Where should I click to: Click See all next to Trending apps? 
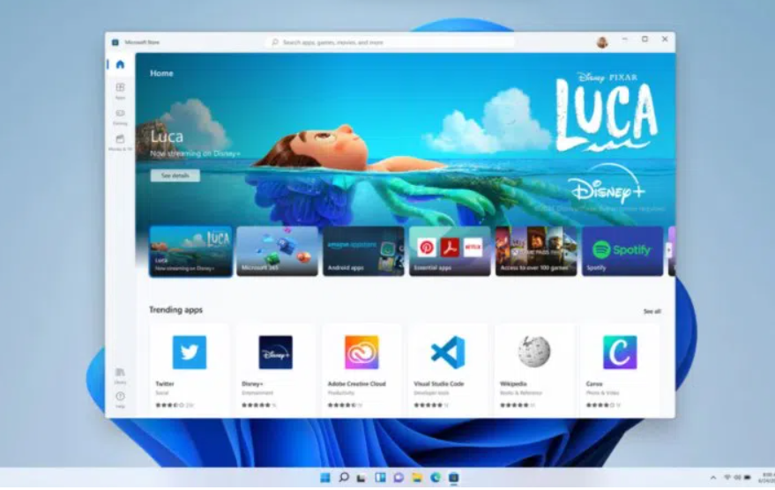[x=652, y=311]
